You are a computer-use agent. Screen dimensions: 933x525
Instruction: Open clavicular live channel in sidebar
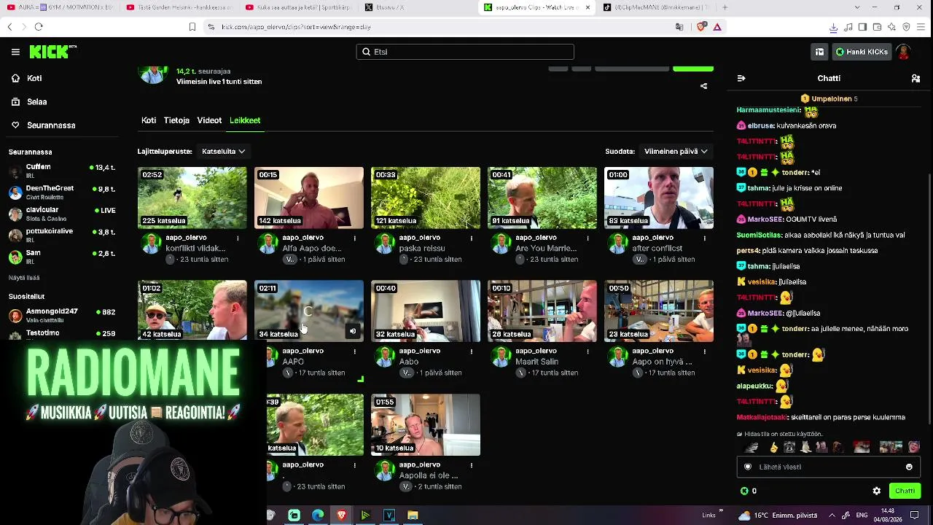(62, 214)
